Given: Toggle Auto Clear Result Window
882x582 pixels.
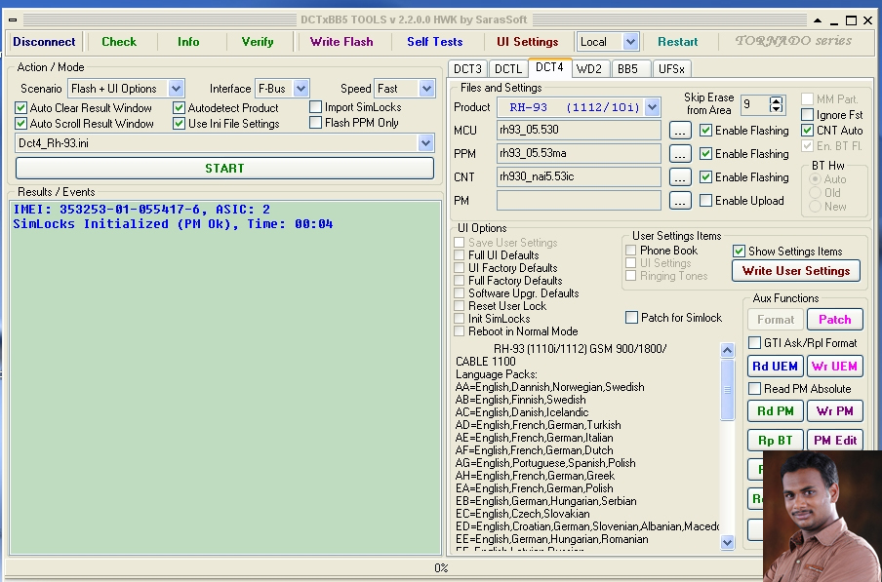Looking at the screenshot, I should point(20,108).
